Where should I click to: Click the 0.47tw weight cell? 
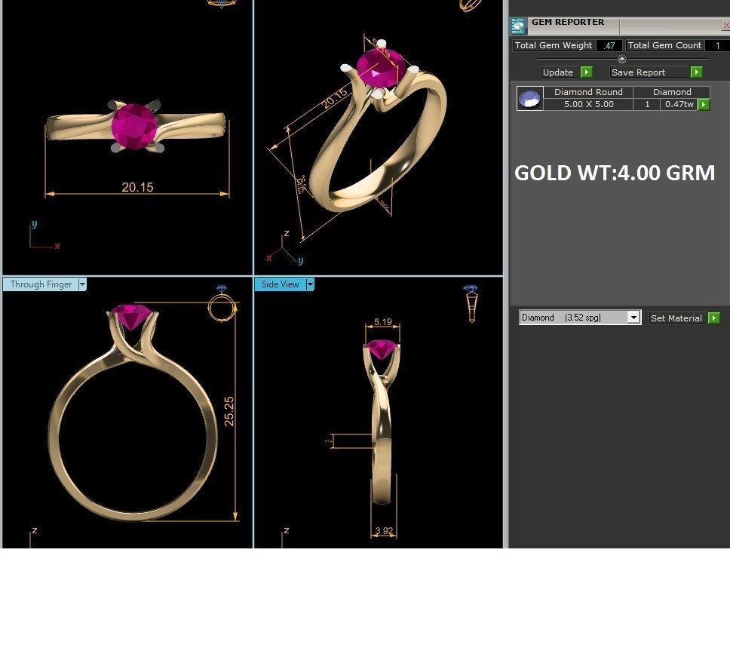coord(679,104)
